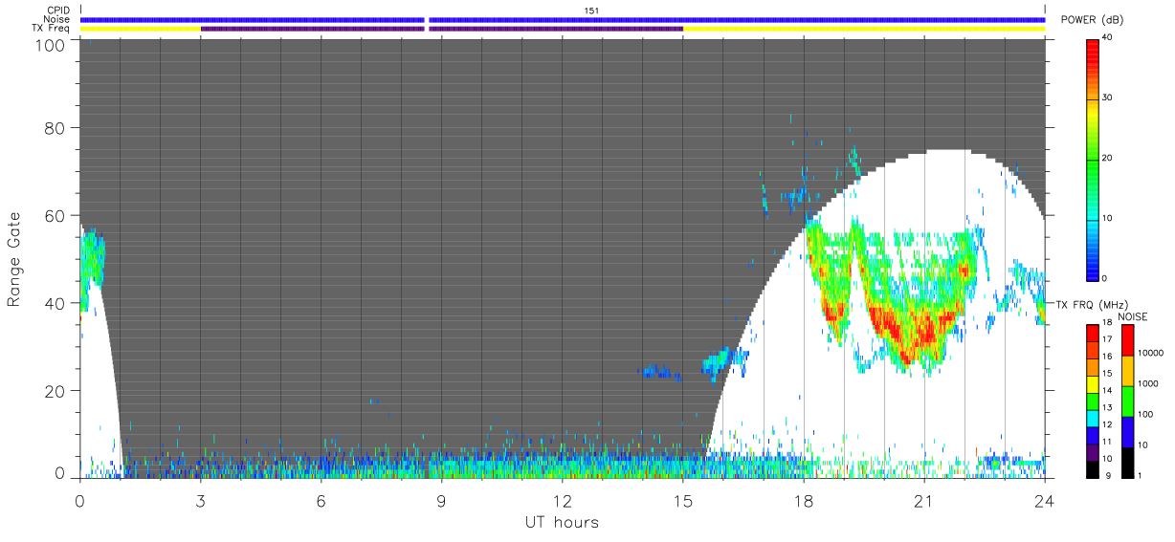Click the UT hours tick label 21
1175x542 pixels.
[x=924, y=500]
